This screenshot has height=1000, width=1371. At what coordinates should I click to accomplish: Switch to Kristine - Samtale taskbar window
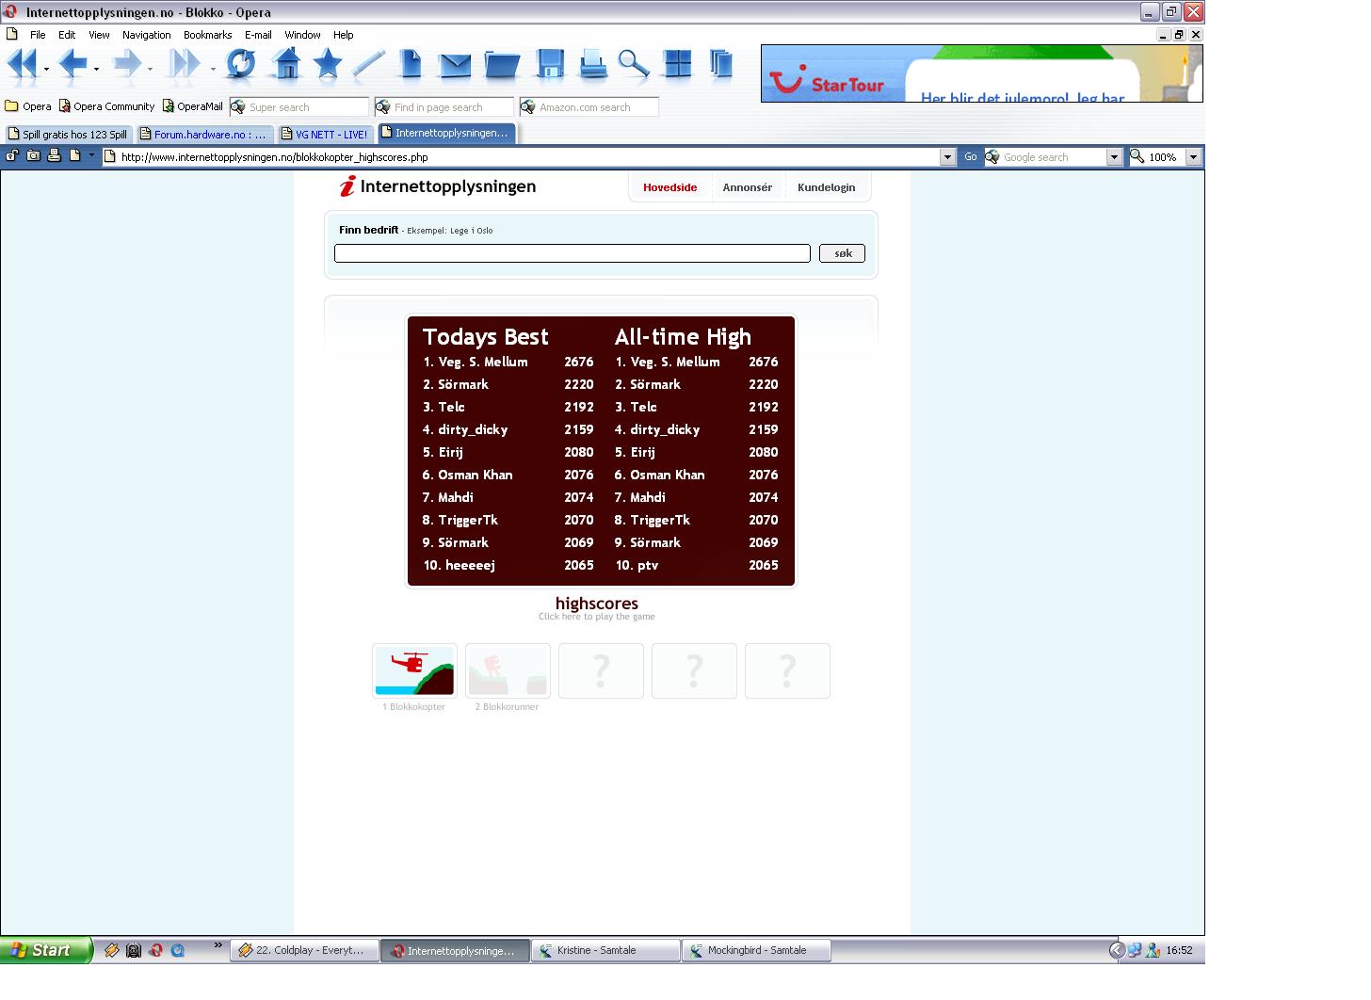pyautogui.click(x=605, y=951)
